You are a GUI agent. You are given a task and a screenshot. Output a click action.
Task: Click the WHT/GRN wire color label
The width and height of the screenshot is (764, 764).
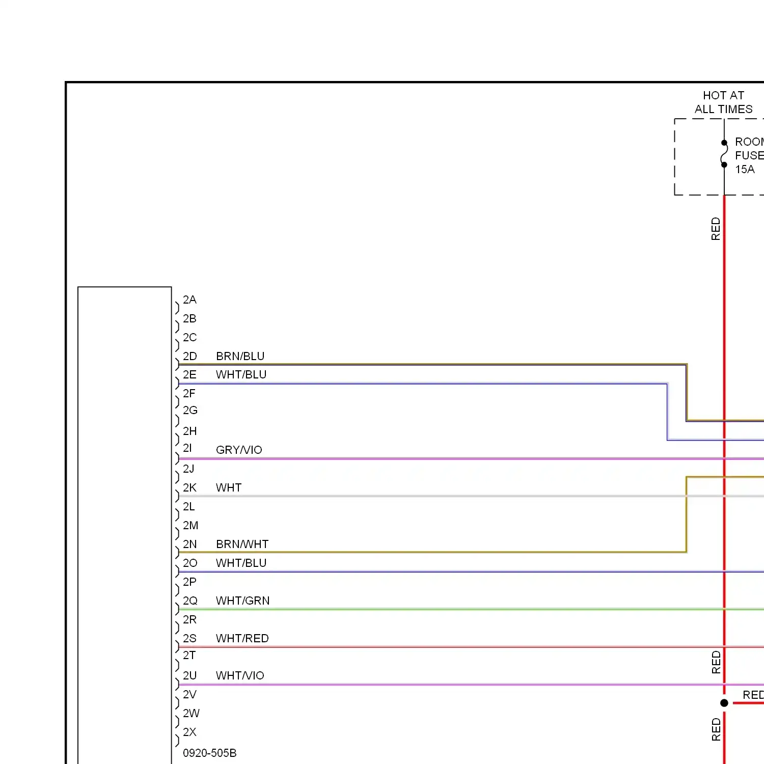[x=242, y=601]
